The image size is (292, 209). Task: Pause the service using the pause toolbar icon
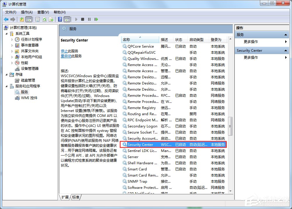pos(89,19)
